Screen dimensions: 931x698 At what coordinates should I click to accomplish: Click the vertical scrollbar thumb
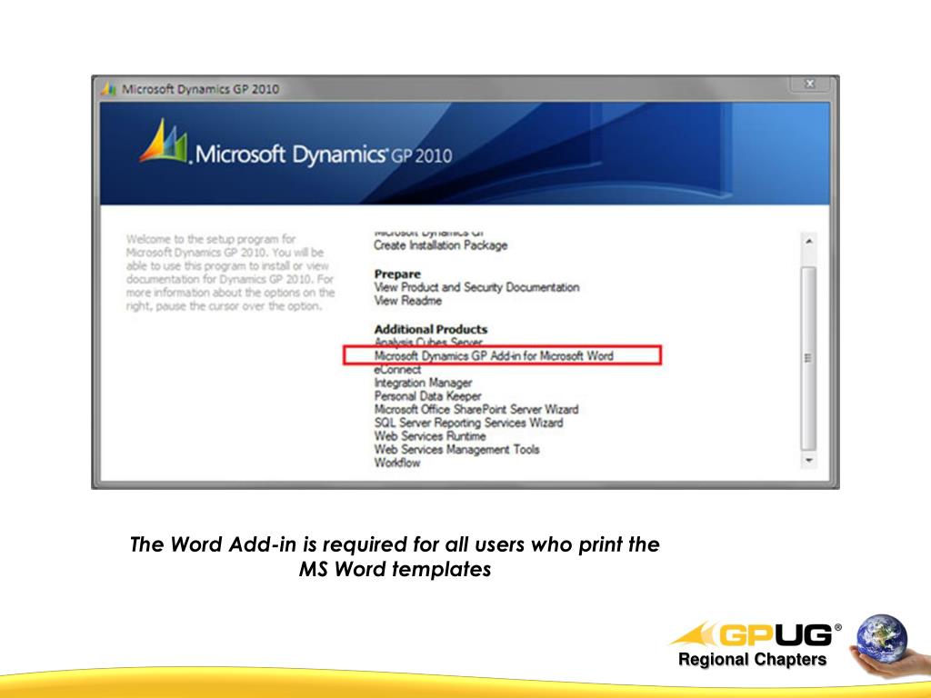tap(808, 358)
